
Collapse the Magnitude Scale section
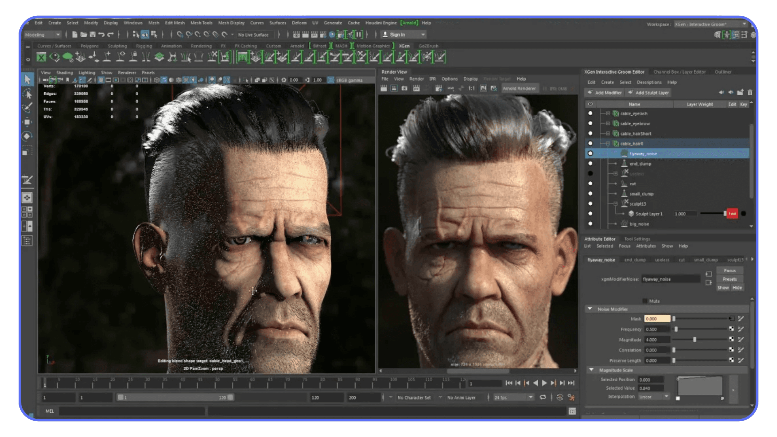pos(591,370)
